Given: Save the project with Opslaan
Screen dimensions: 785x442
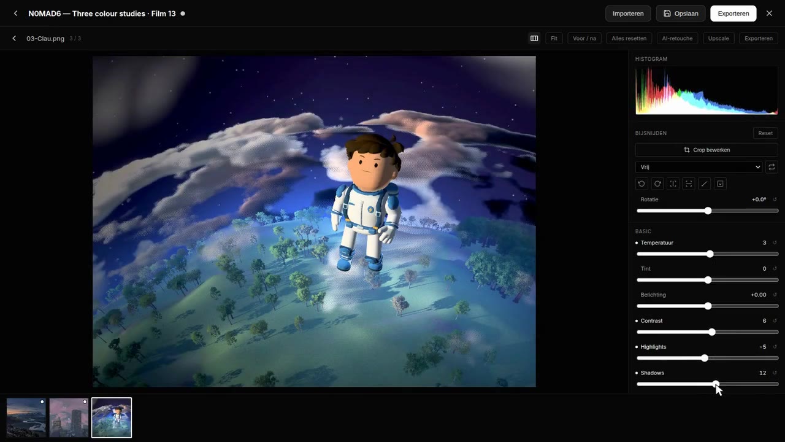Looking at the screenshot, I should (681, 14).
